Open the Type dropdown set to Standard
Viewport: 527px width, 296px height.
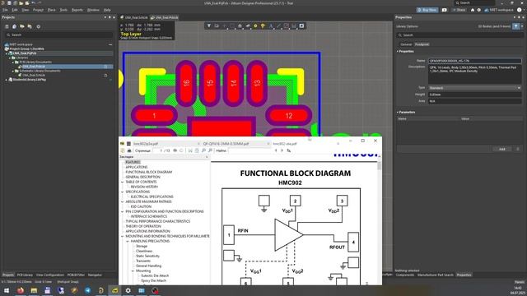pos(474,88)
